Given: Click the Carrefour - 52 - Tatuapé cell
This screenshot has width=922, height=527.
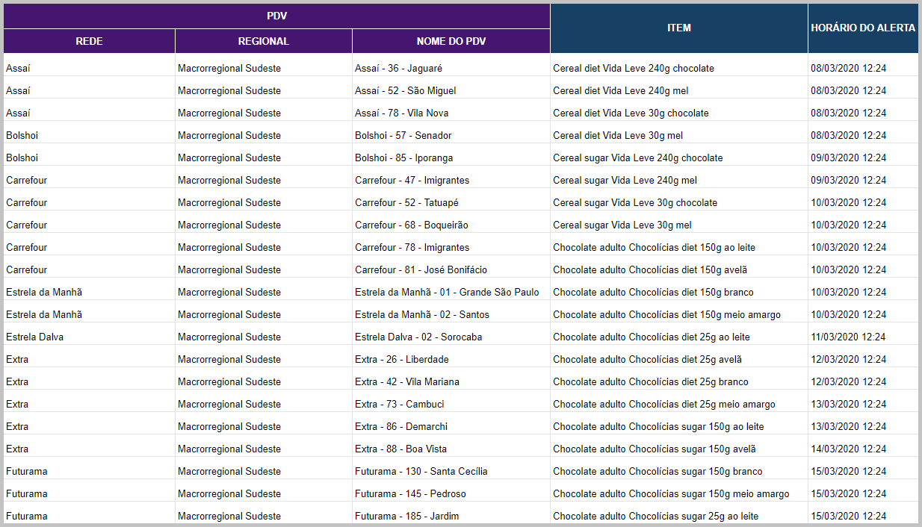Looking at the screenshot, I should 406,202.
